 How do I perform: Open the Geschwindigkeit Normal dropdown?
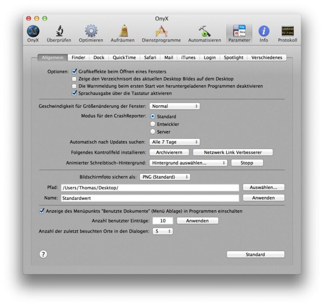point(175,106)
